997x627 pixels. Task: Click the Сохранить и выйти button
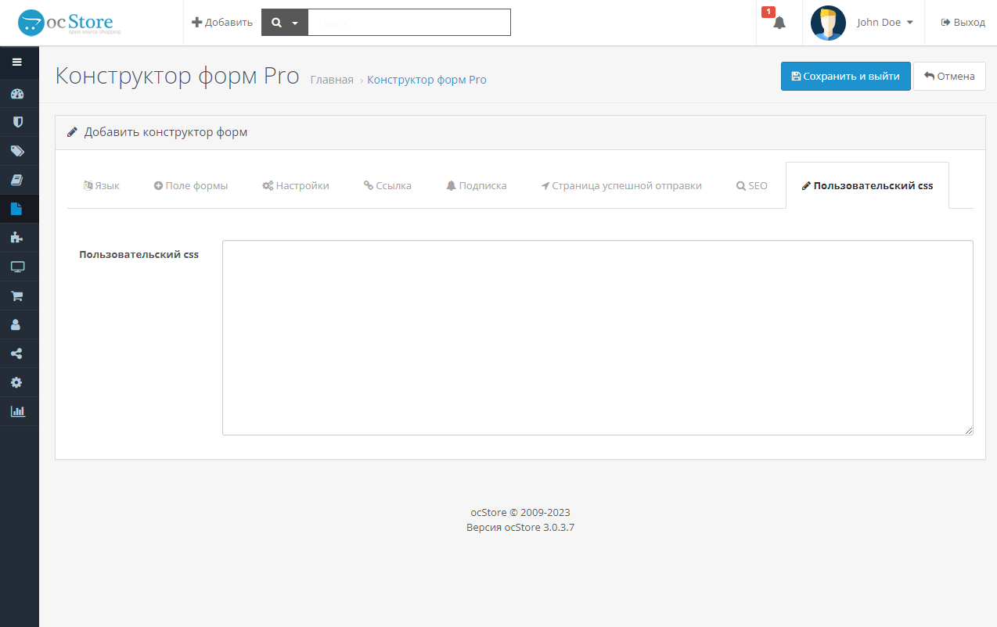[845, 77]
